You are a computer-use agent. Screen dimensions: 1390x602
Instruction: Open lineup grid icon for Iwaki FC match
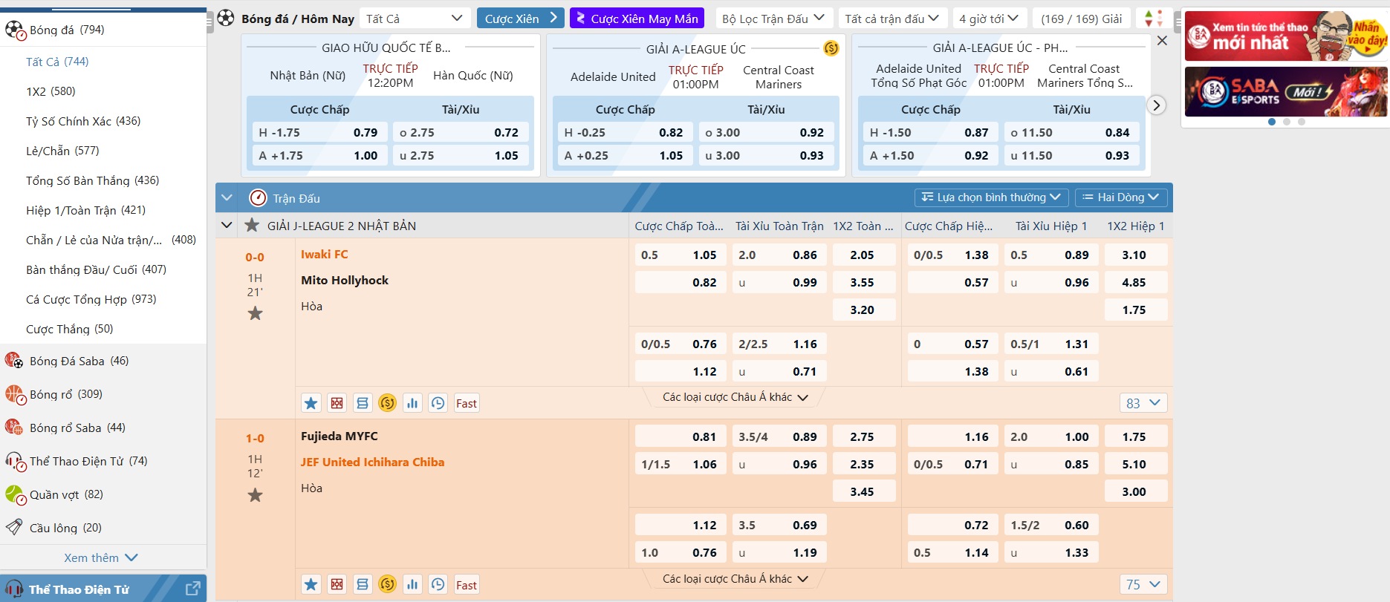pyautogui.click(x=337, y=403)
